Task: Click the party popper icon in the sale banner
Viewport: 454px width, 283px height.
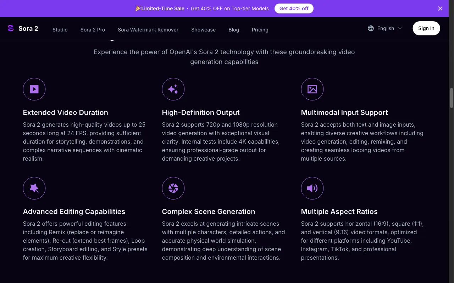Action: point(138,8)
